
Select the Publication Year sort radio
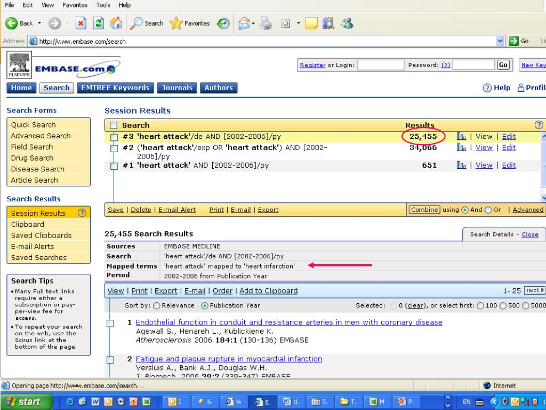tap(205, 306)
